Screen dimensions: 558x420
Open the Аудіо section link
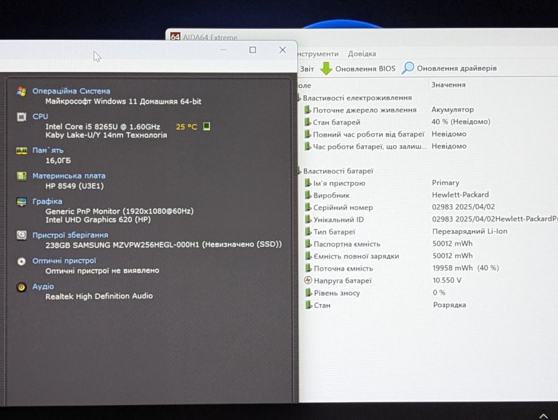pos(43,287)
